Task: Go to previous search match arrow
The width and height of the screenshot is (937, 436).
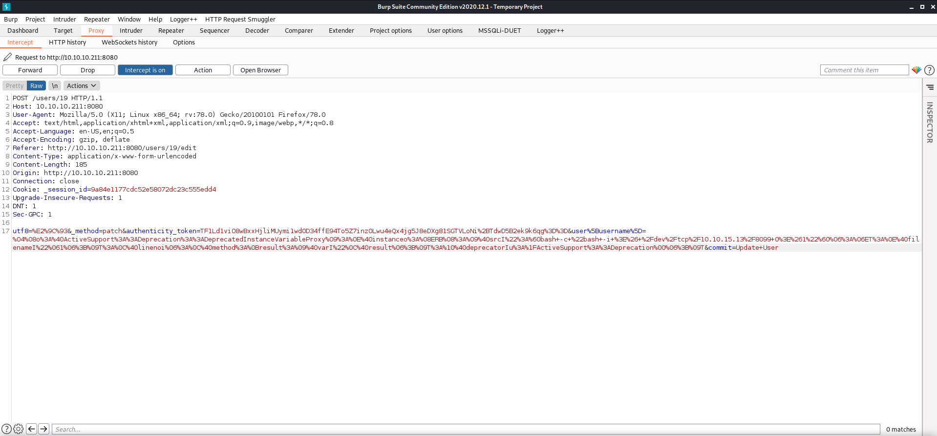Action: 32,429
